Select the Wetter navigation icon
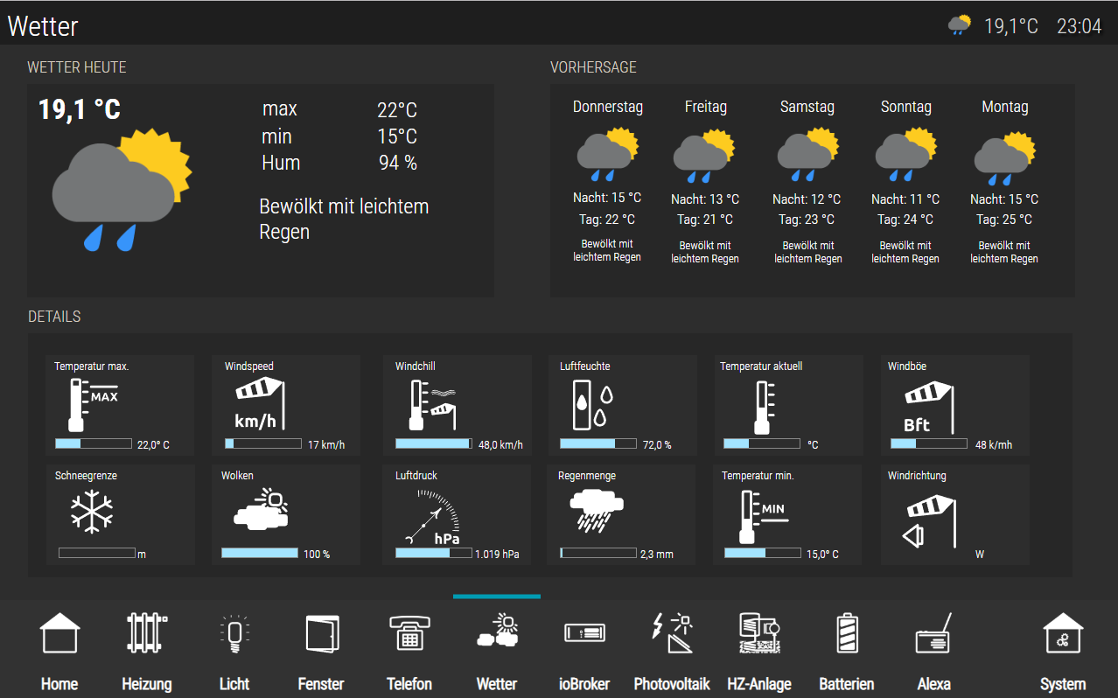Screen dimensions: 1118x698 click(x=497, y=632)
